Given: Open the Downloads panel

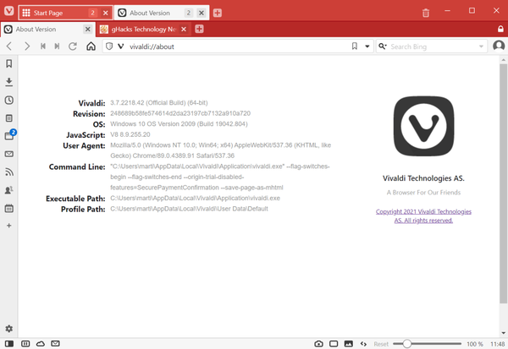Looking at the screenshot, I should [9, 82].
